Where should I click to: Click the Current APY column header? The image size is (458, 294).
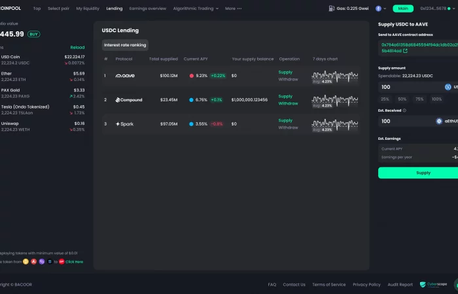pos(196,59)
